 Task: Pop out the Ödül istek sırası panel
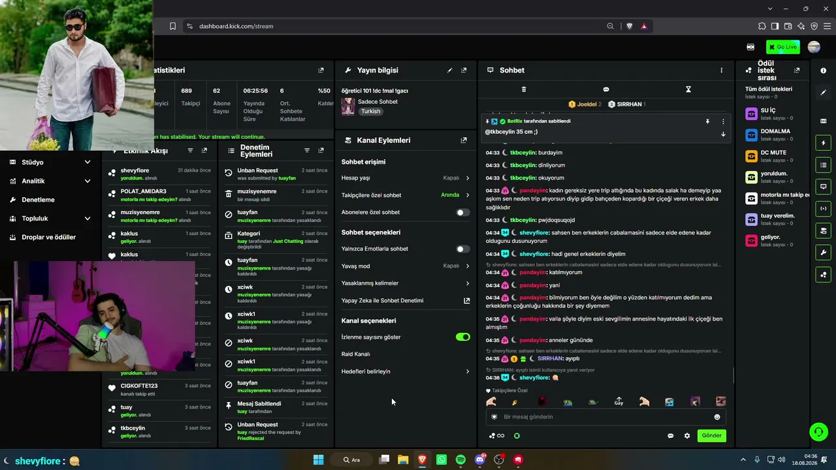(x=797, y=70)
